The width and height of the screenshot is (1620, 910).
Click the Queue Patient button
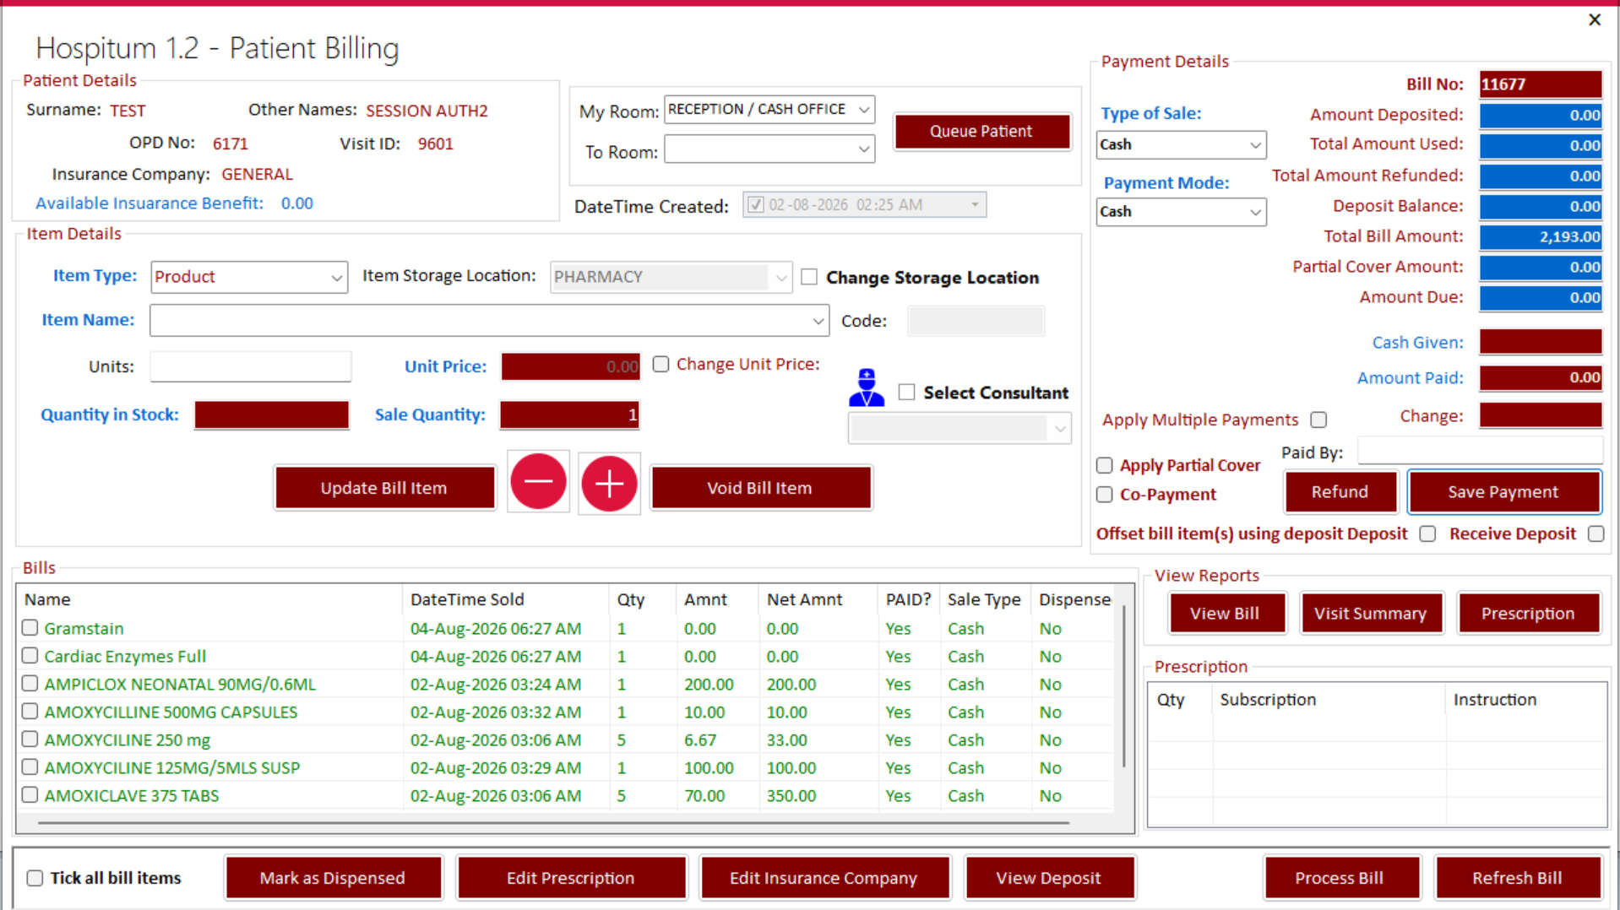pos(981,132)
